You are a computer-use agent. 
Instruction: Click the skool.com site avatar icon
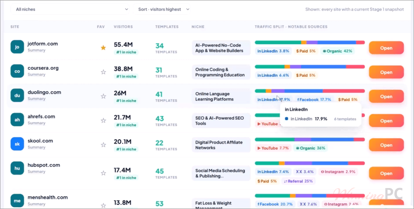coord(17,144)
